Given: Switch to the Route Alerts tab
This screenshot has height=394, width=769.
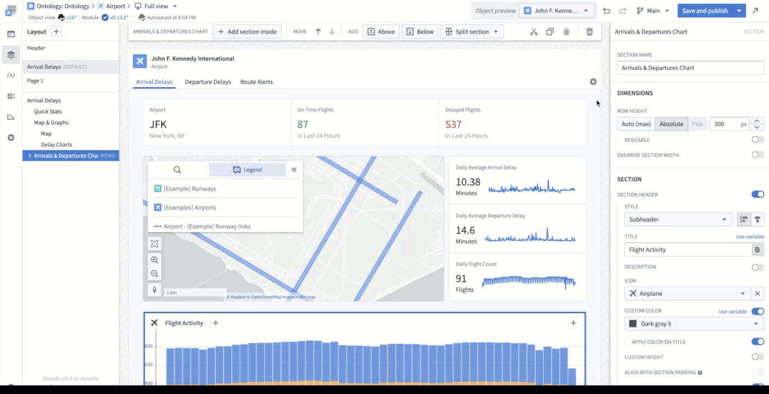Looking at the screenshot, I should point(257,82).
